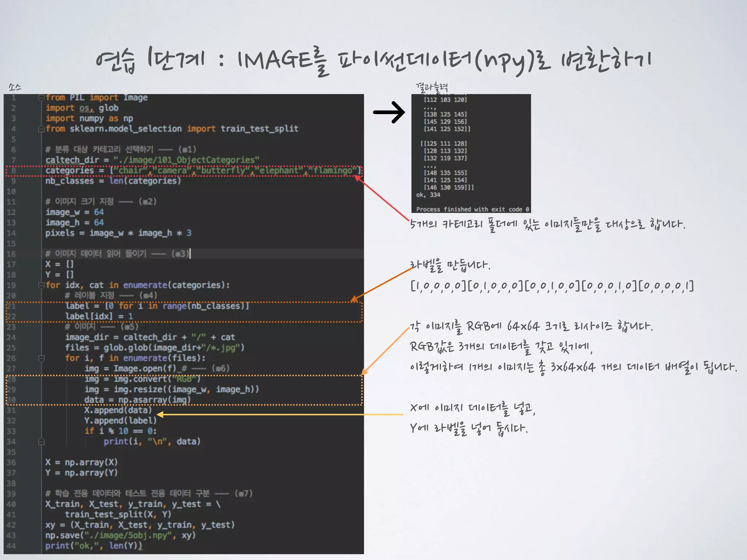The height and width of the screenshot is (560, 747).
Task: Click the 'img = Image.open(f)' line
Action: click(x=131, y=369)
